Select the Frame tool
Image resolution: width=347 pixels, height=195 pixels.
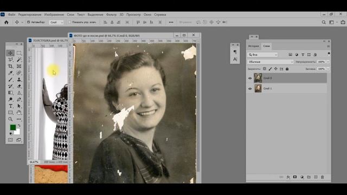click(19, 66)
